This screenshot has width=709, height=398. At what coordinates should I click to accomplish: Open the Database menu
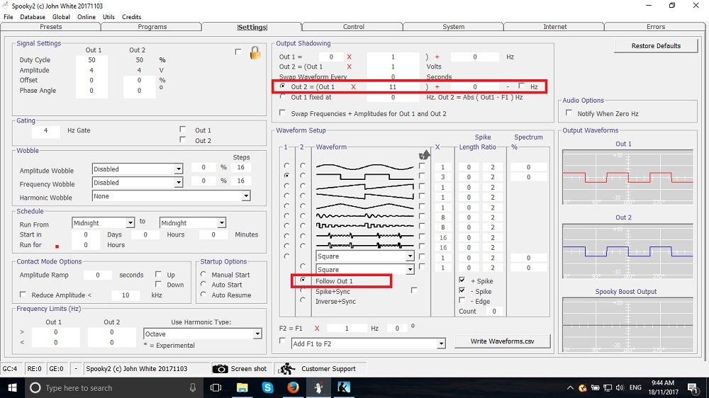33,17
